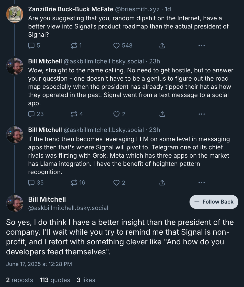244x287 pixels.
Task: Repost the post with 4 reposts
Action: (x=74, y=114)
